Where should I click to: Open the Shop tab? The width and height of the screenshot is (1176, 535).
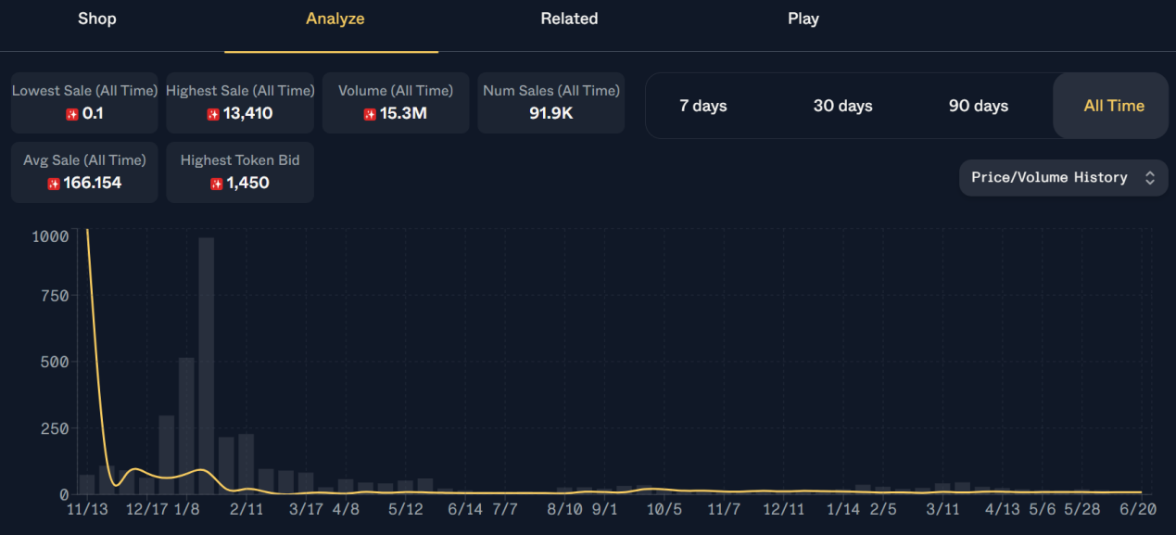click(x=97, y=19)
